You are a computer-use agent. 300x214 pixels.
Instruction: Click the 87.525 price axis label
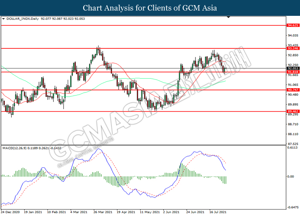tap(293, 144)
